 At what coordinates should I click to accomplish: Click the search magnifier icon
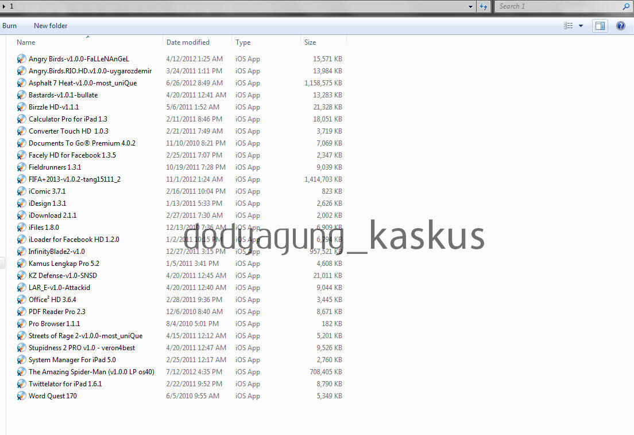tap(627, 6)
